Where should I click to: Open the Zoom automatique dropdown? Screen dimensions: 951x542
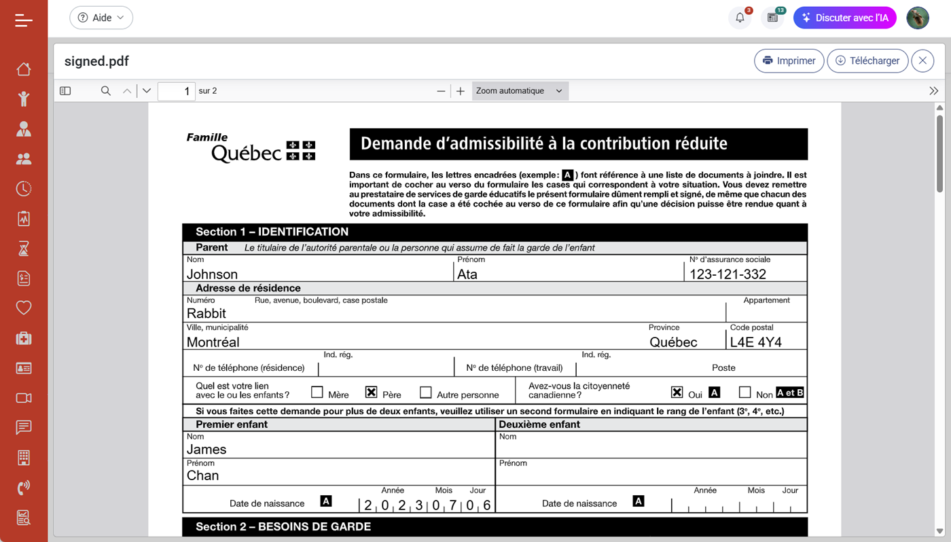pyautogui.click(x=520, y=91)
